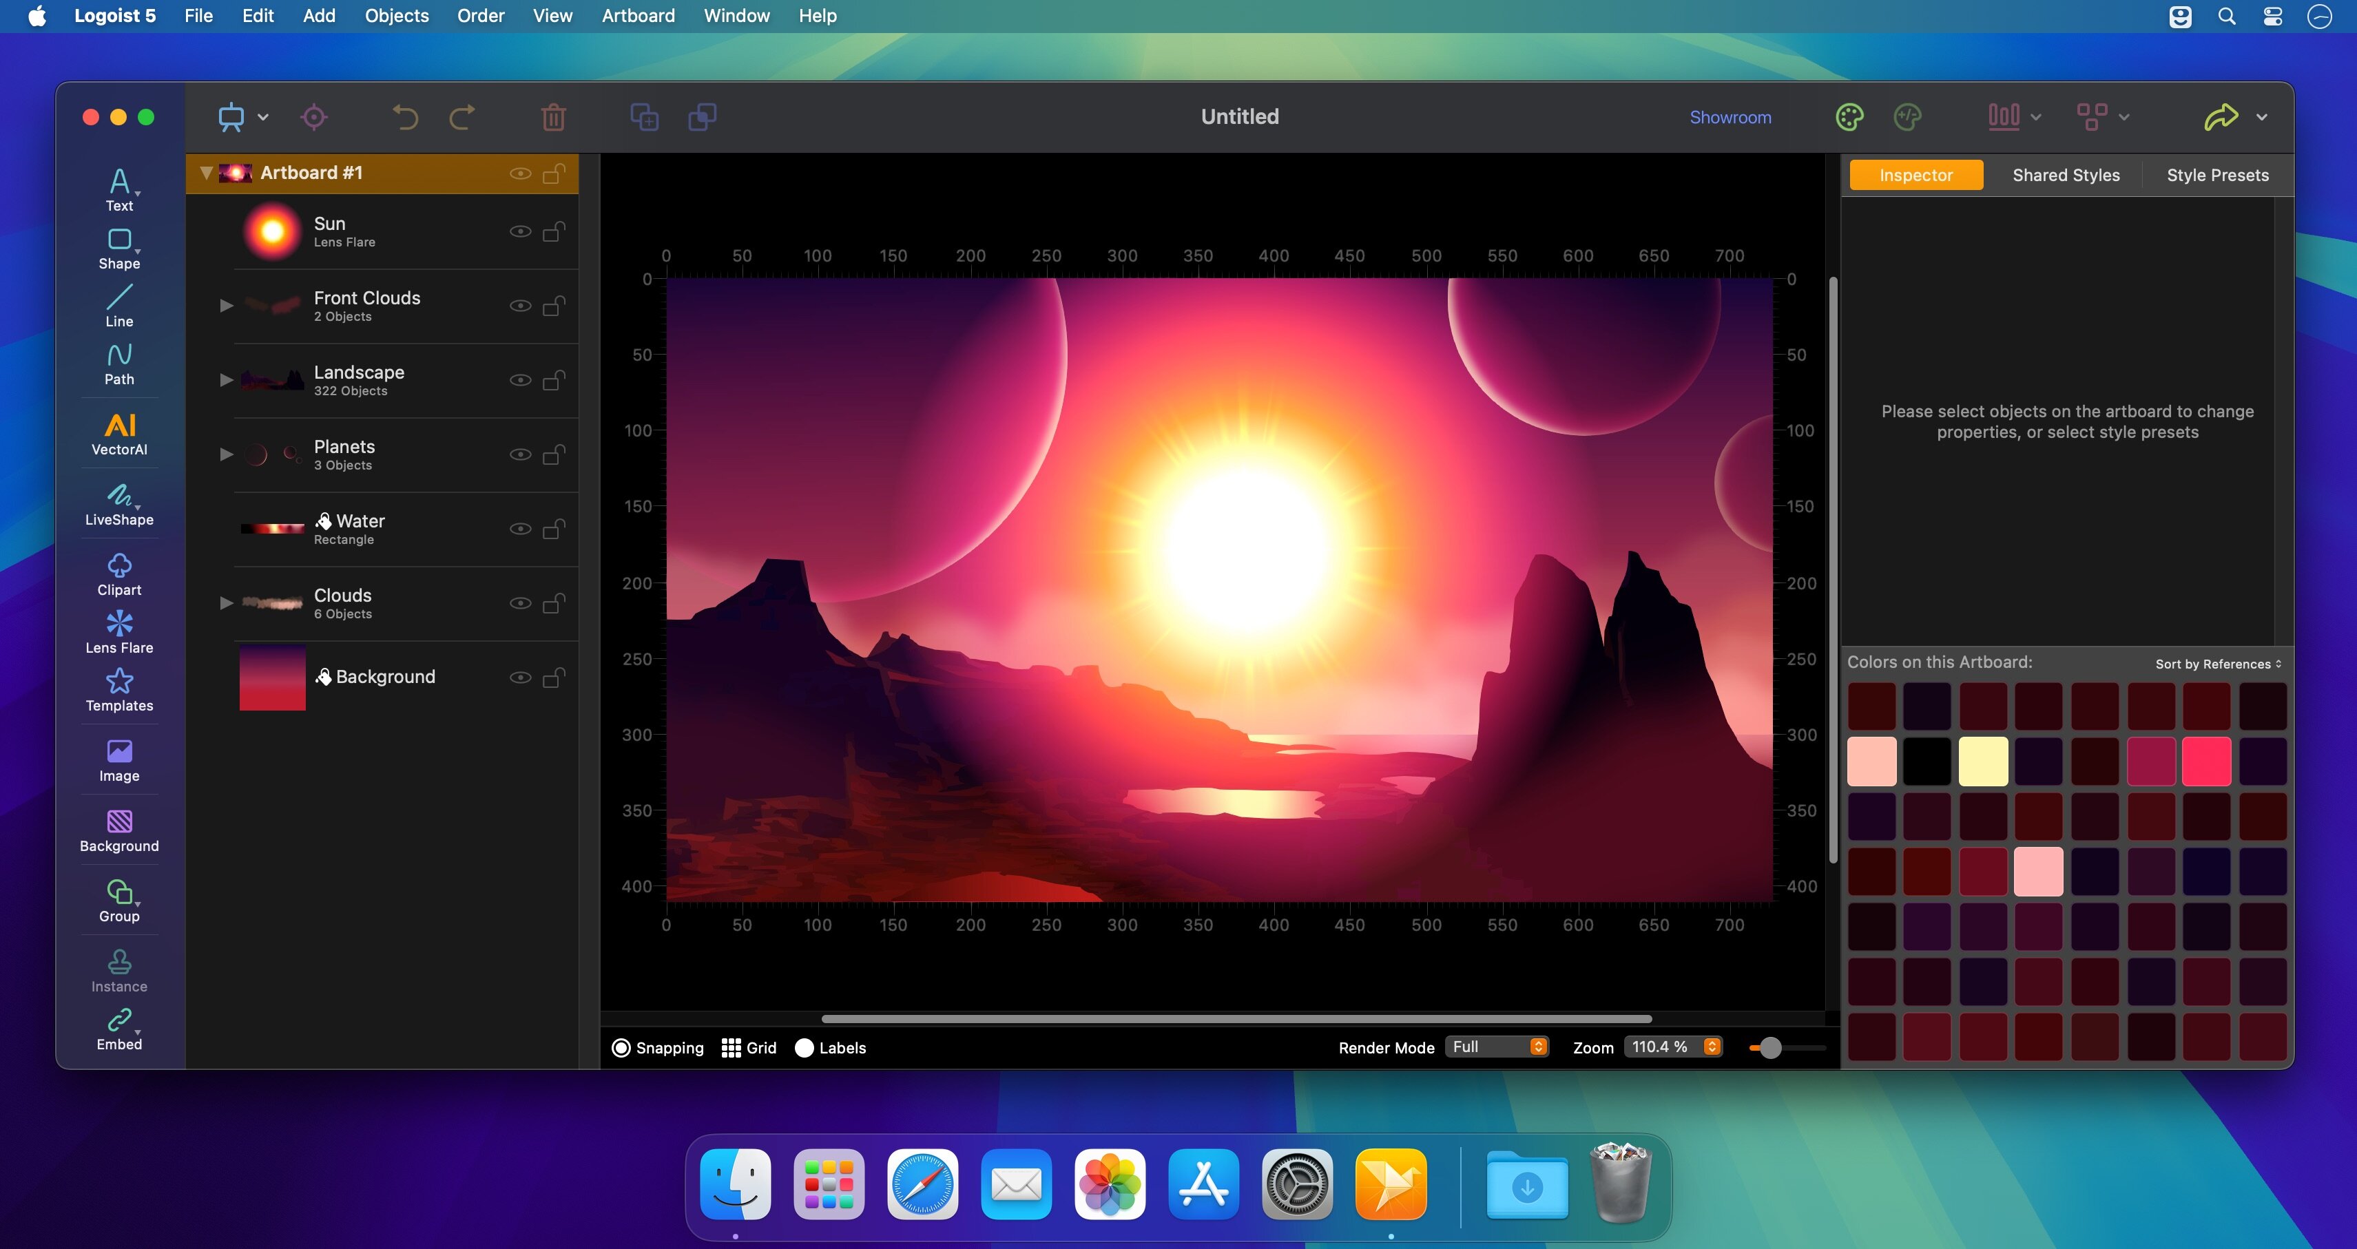The height and width of the screenshot is (1249, 2357).
Task: Select the Path tool
Action: pos(119,364)
